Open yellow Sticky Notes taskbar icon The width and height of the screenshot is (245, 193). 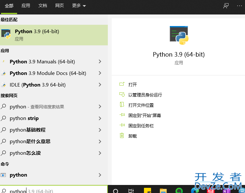[147, 190]
